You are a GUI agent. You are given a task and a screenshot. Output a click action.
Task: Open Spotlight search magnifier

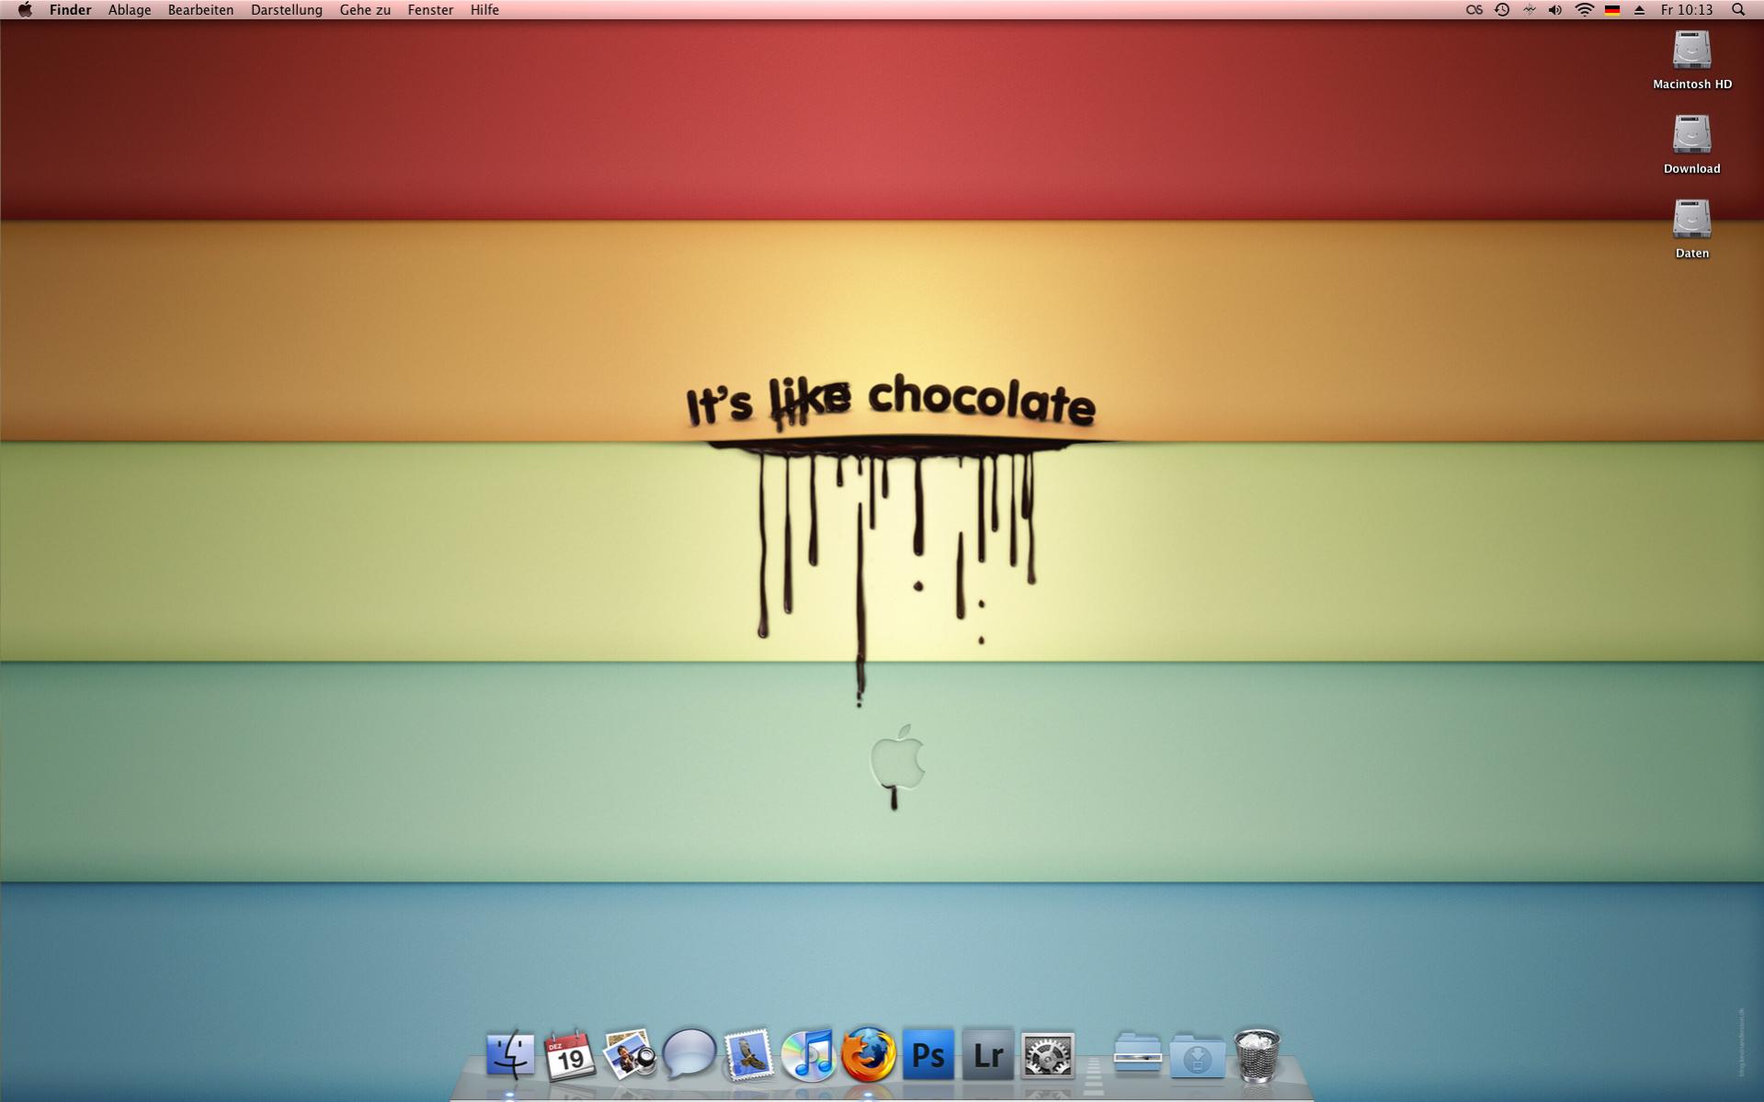(1738, 10)
